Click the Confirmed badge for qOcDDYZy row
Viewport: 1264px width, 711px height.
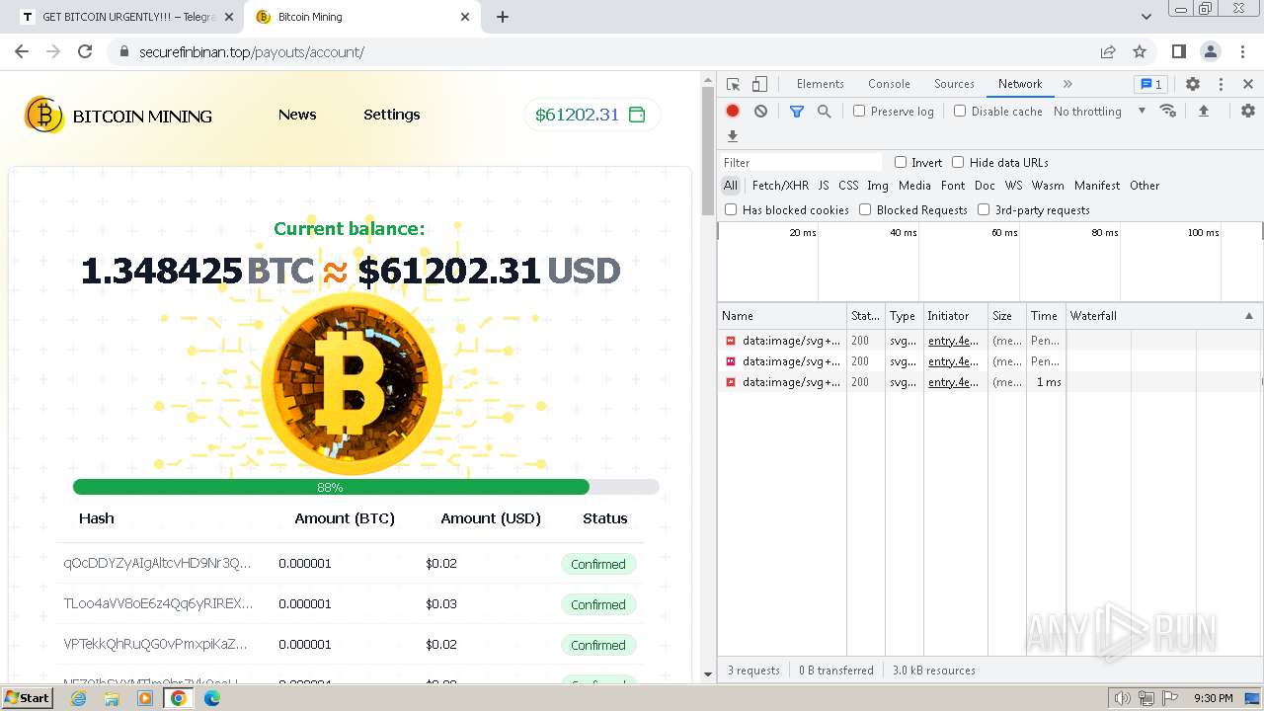click(598, 564)
